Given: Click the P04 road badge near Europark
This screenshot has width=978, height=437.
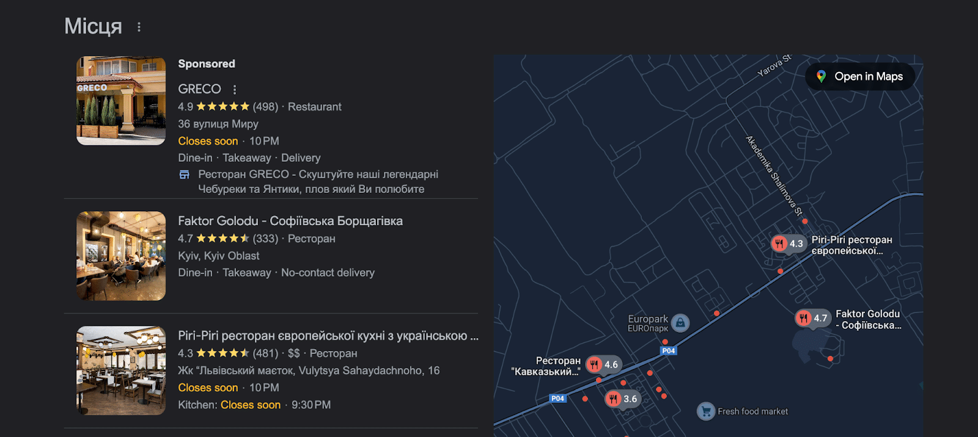Looking at the screenshot, I should [x=669, y=350].
